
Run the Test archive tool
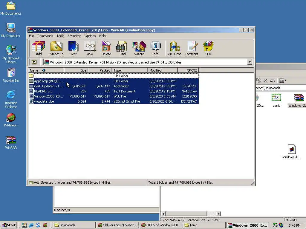click(74, 48)
